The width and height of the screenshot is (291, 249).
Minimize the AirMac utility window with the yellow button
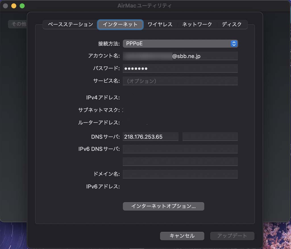click(x=14, y=6)
